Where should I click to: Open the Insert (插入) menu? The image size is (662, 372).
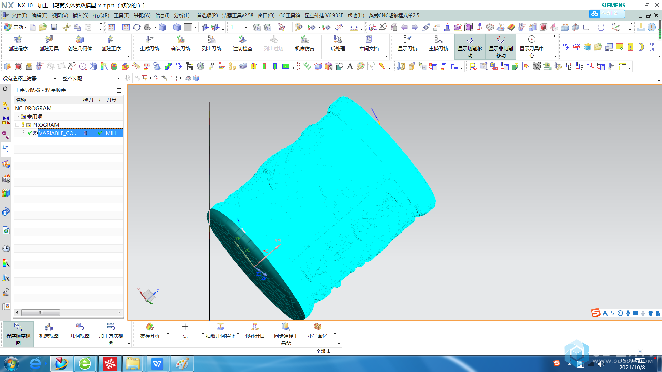[x=80, y=15]
